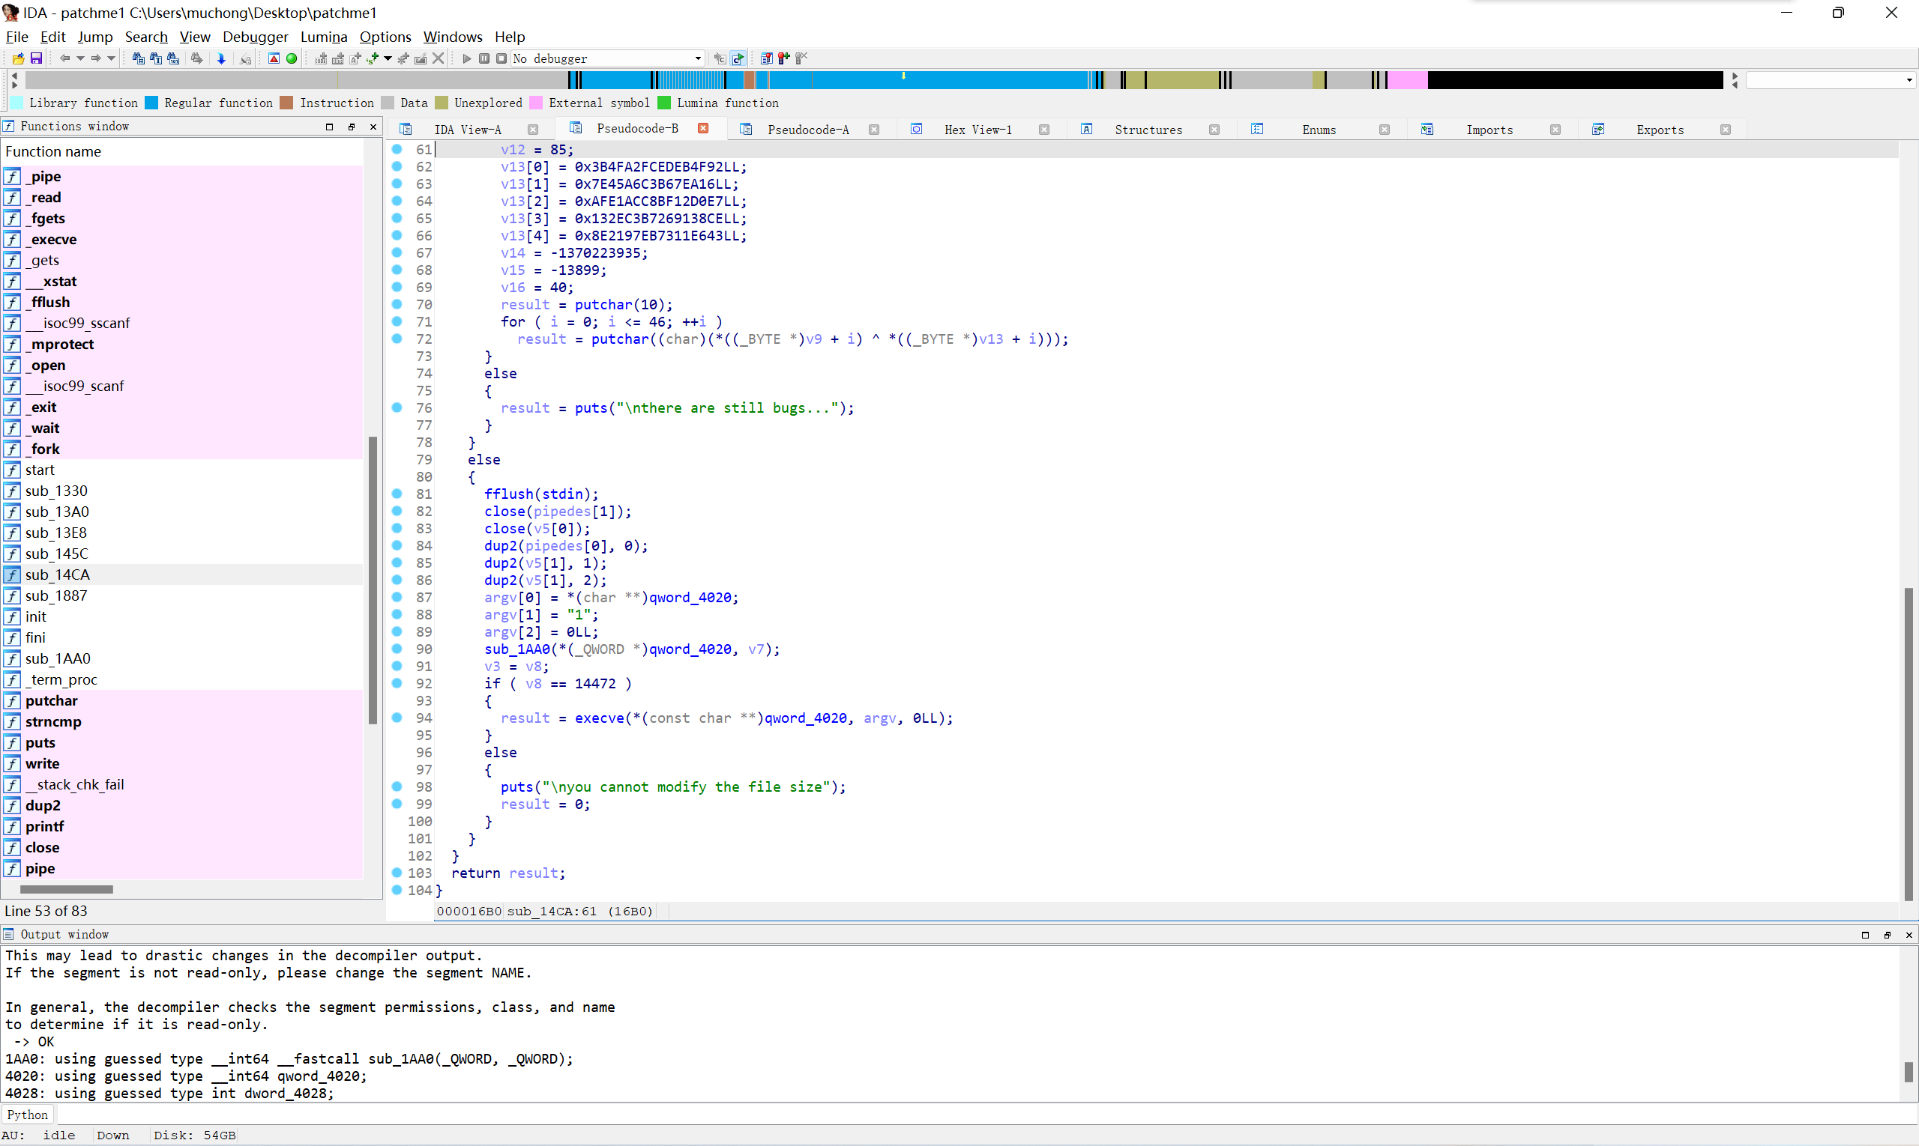Open the Lumina menu

(324, 36)
